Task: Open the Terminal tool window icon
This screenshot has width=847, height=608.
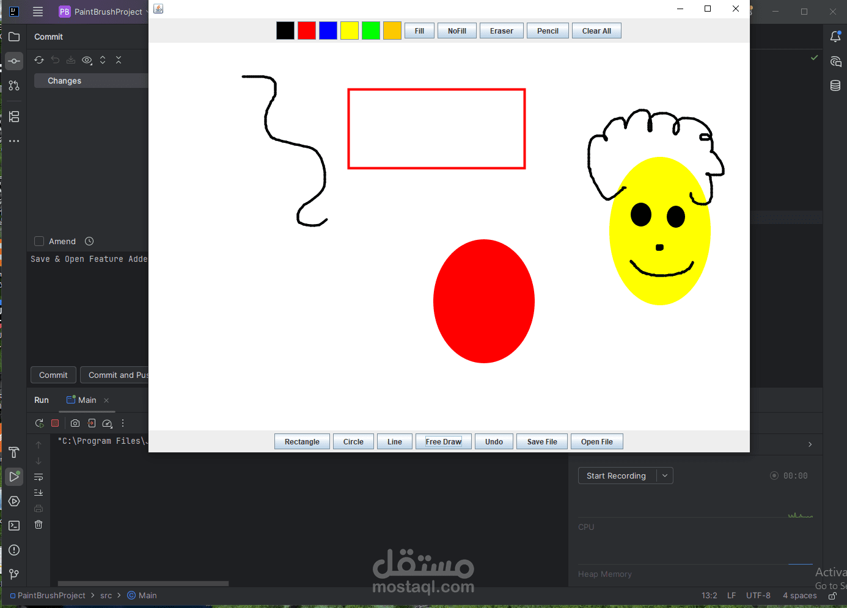Action: [x=14, y=526]
